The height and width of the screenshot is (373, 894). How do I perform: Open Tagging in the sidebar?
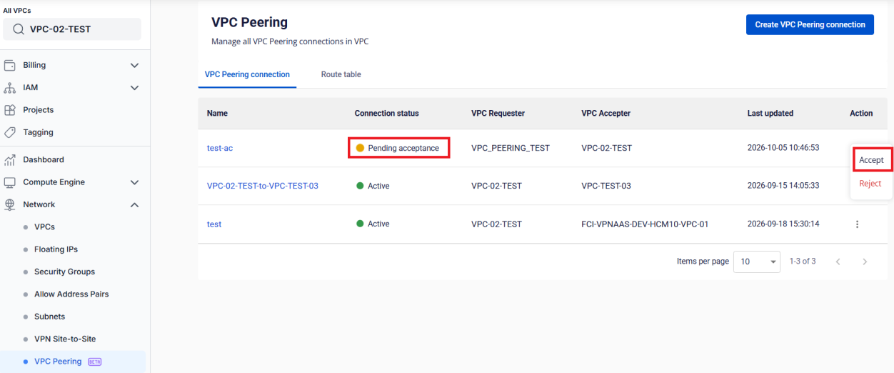38,132
